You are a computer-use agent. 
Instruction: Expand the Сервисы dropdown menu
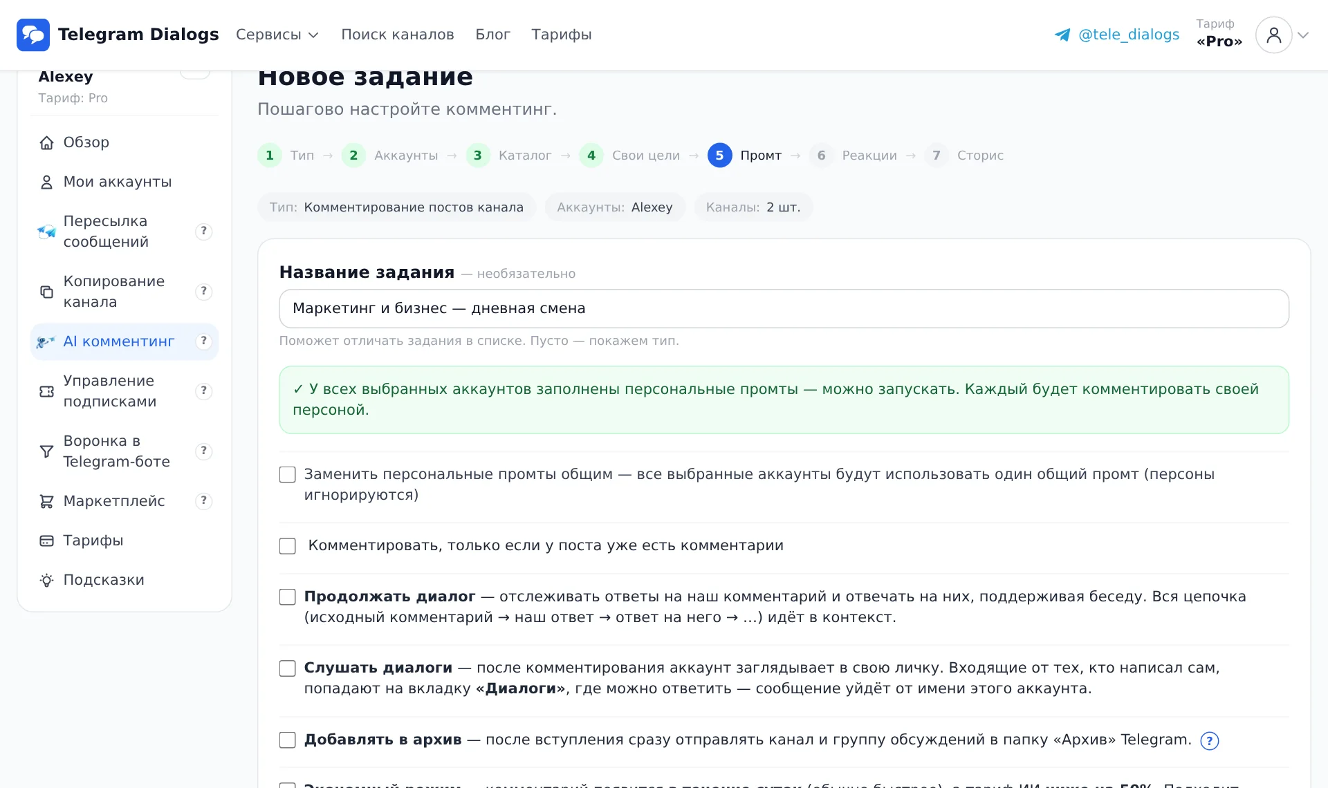277,35
